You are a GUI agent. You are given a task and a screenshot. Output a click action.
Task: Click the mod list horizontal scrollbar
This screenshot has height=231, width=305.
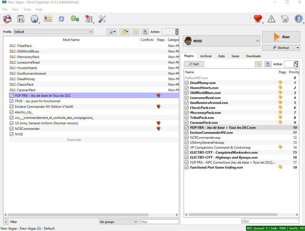[x=78, y=215]
